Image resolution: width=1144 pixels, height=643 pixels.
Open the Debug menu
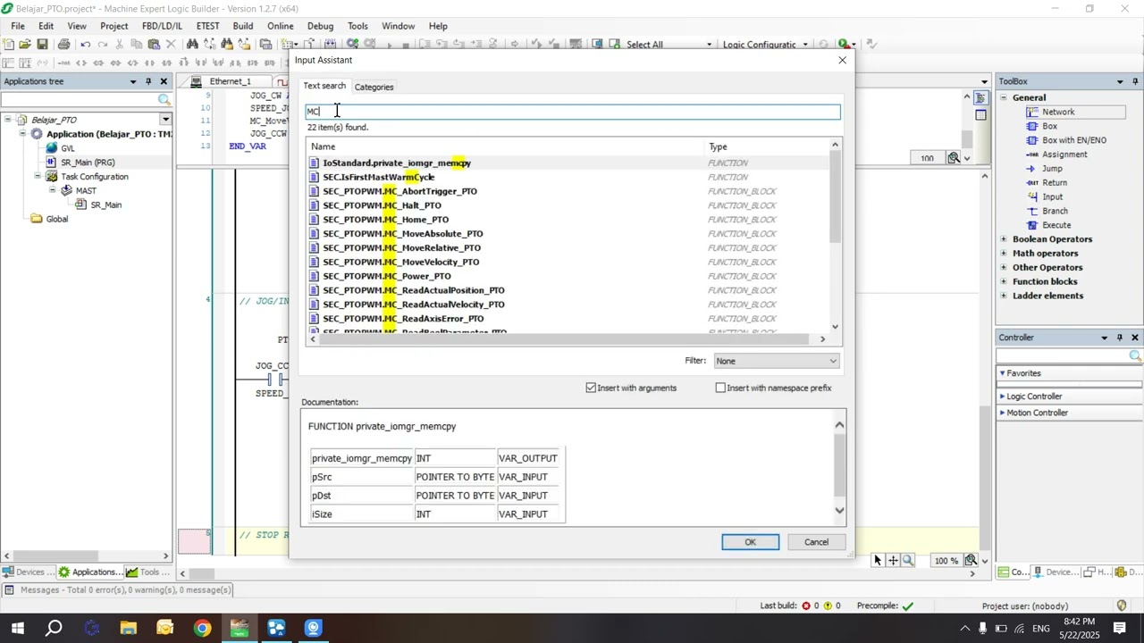click(320, 26)
